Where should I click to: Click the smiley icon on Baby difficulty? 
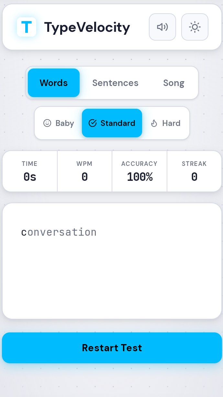pos(47,123)
